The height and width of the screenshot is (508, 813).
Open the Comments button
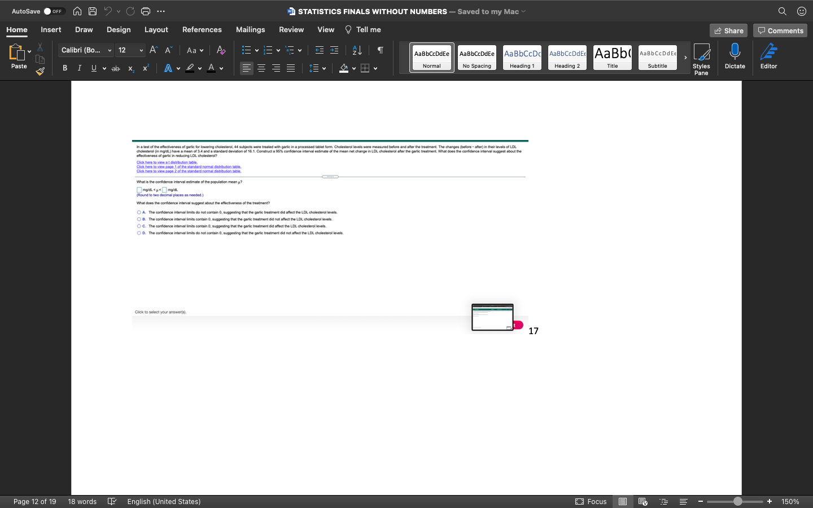point(780,30)
